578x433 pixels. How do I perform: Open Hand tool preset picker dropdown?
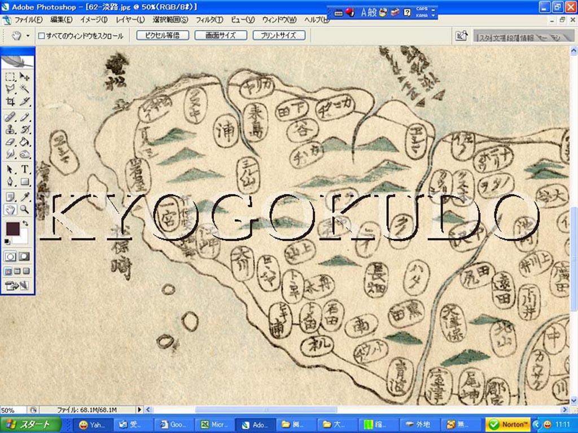click(28, 36)
